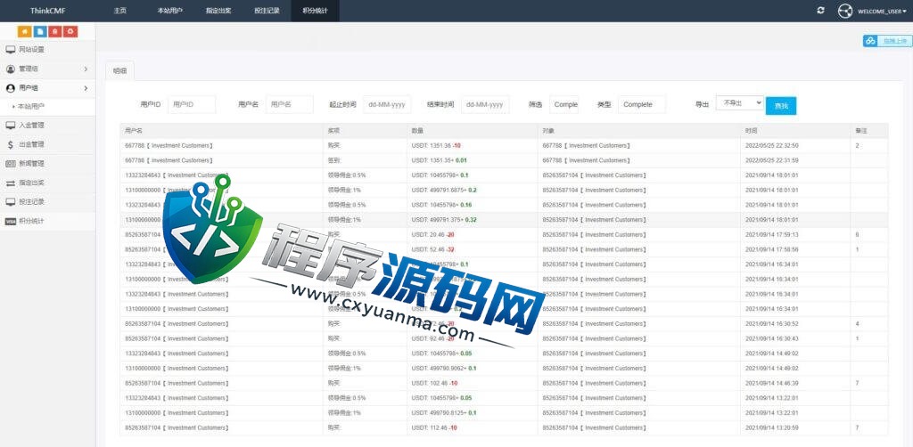The image size is (913, 447).
Task: Click the cloud upload icon badge
Action: (x=870, y=41)
